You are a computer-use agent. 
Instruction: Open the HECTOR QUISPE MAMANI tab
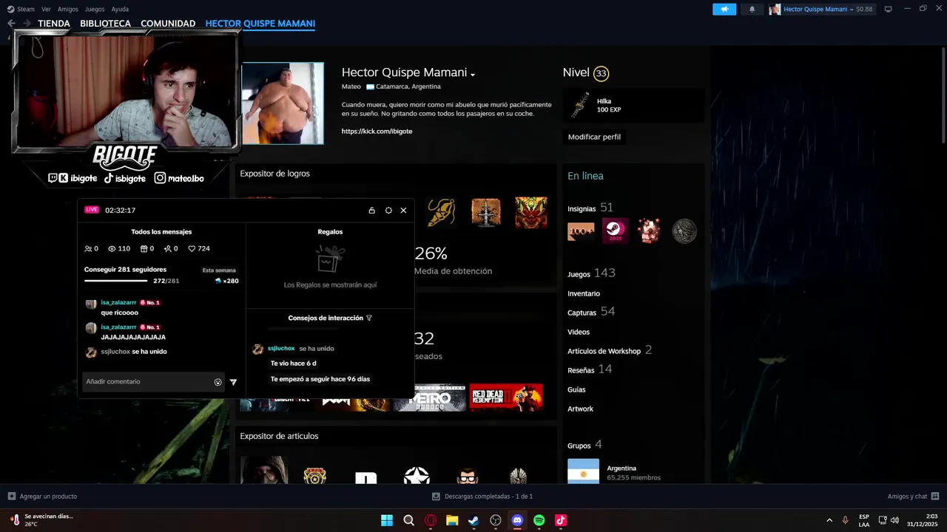(x=260, y=24)
